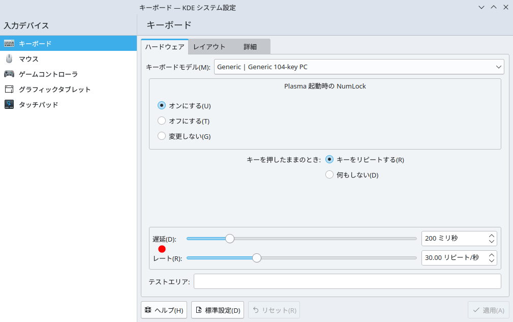
Task: Click the テストエリア text field
Action: 347,281
